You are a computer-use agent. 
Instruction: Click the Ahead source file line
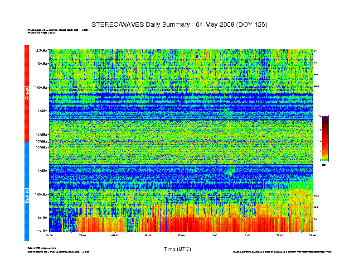pos(58,30)
